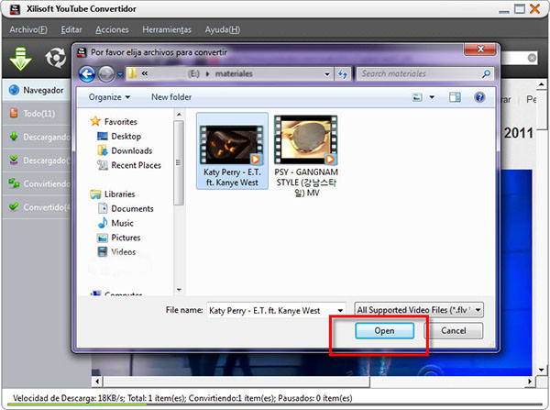Viewport: 550px width, 410px height.
Task: Open the Editar menu
Action: tap(71, 29)
